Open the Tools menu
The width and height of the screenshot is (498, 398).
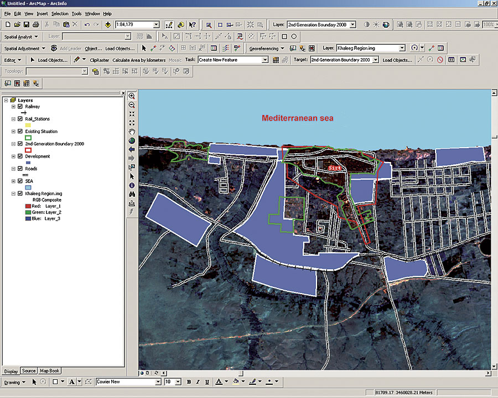pyautogui.click(x=76, y=13)
